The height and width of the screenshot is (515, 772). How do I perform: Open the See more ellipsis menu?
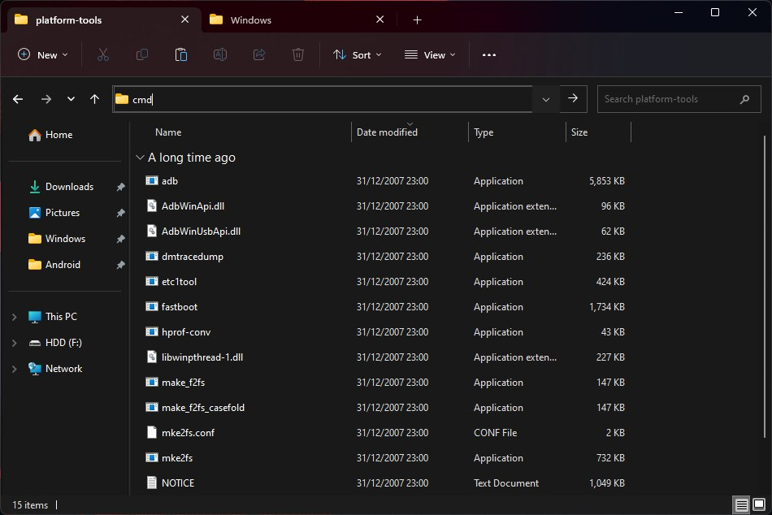click(488, 54)
